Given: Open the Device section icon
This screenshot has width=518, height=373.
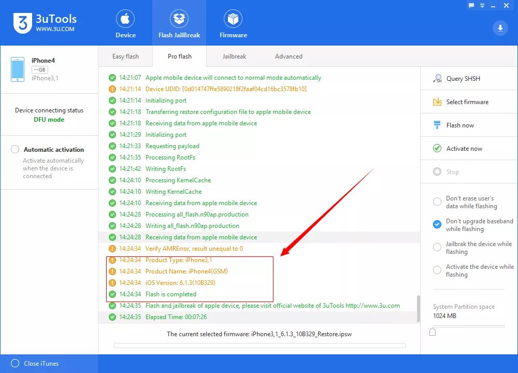Looking at the screenshot, I should [x=125, y=19].
